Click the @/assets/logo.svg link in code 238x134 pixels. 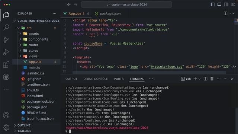(x=167, y=67)
